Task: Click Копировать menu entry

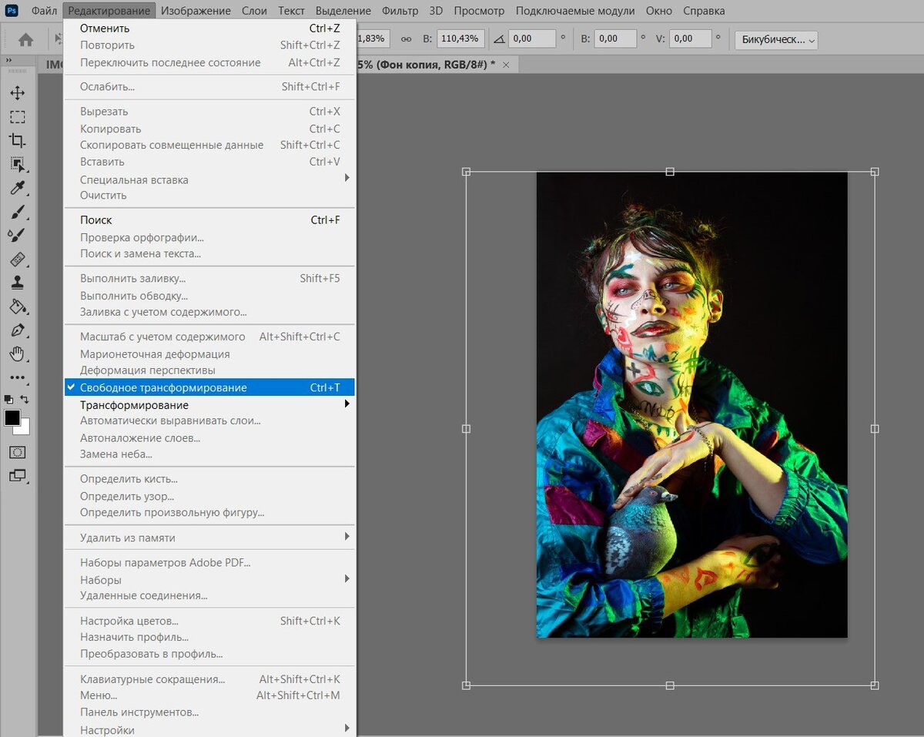Action: (x=209, y=129)
